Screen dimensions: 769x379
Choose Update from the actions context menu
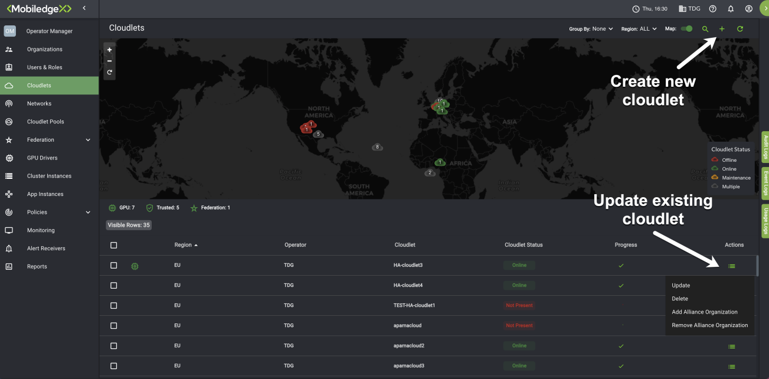click(x=680, y=285)
